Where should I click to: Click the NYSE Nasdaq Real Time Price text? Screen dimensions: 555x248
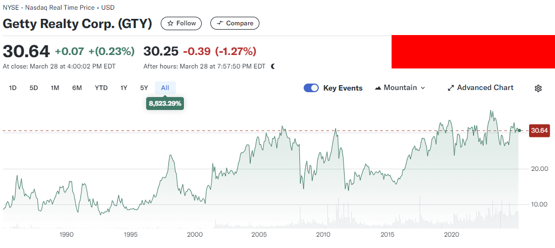coord(58,8)
